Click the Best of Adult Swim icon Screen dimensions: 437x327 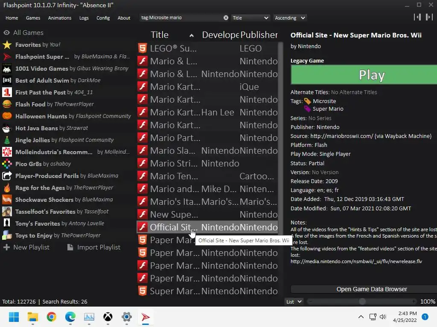point(7,80)
